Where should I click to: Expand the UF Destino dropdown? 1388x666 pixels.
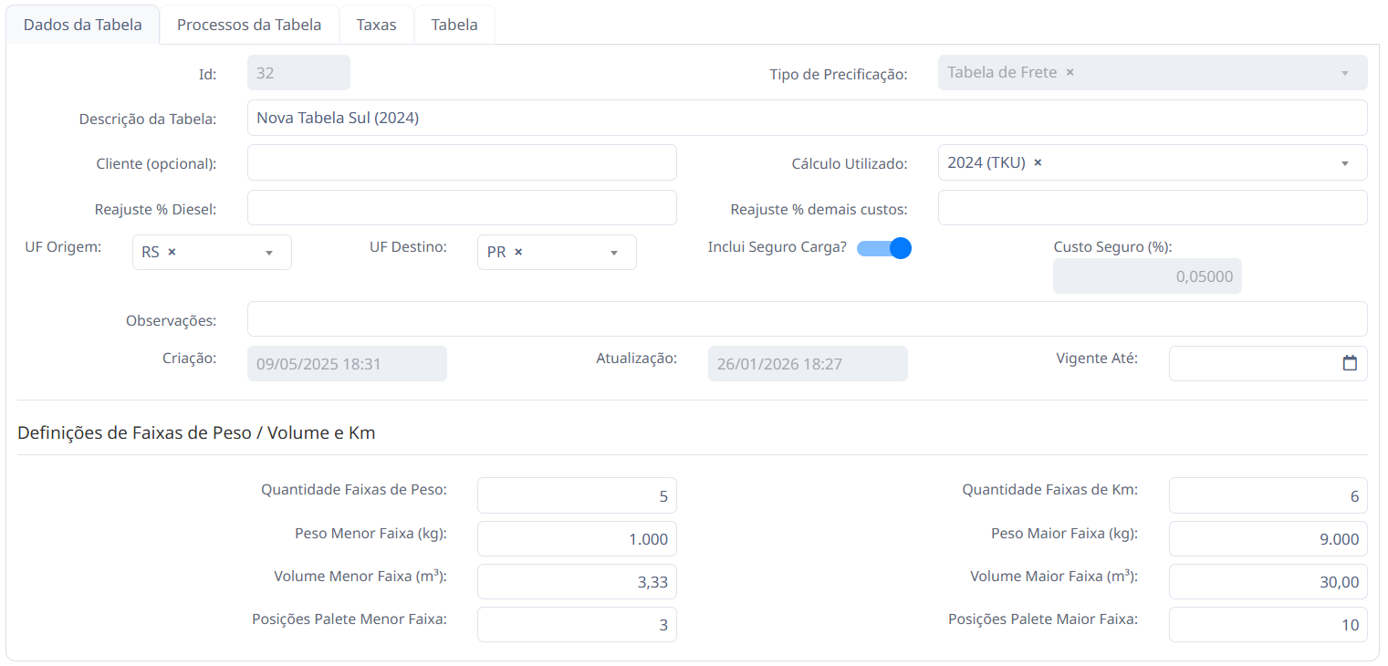pos(614,253)
